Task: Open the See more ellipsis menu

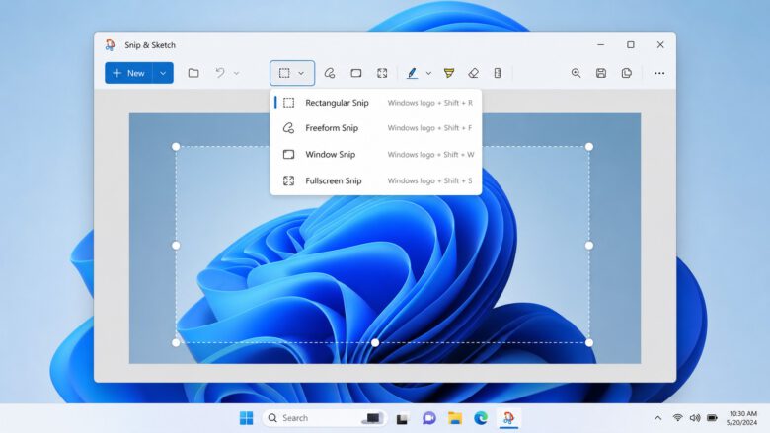Action: click(659, 73)
